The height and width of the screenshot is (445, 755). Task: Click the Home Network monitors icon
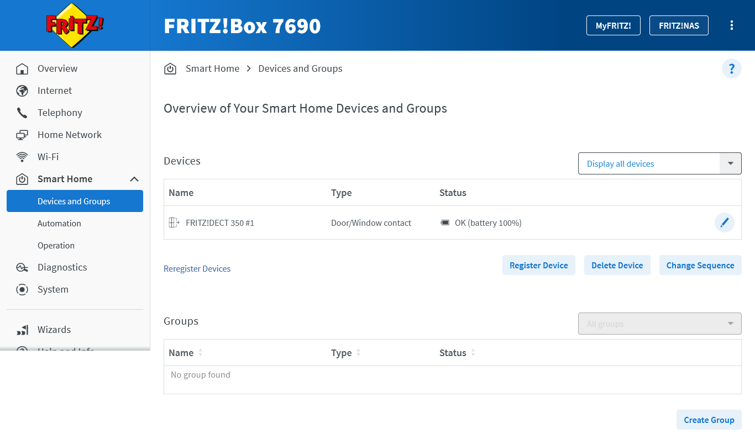click(x=22, y=135)
